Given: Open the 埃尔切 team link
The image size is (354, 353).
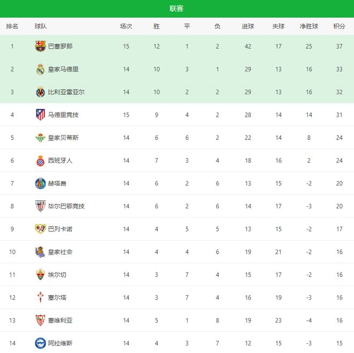Looking at the screenshot, I should coord(57,275).
